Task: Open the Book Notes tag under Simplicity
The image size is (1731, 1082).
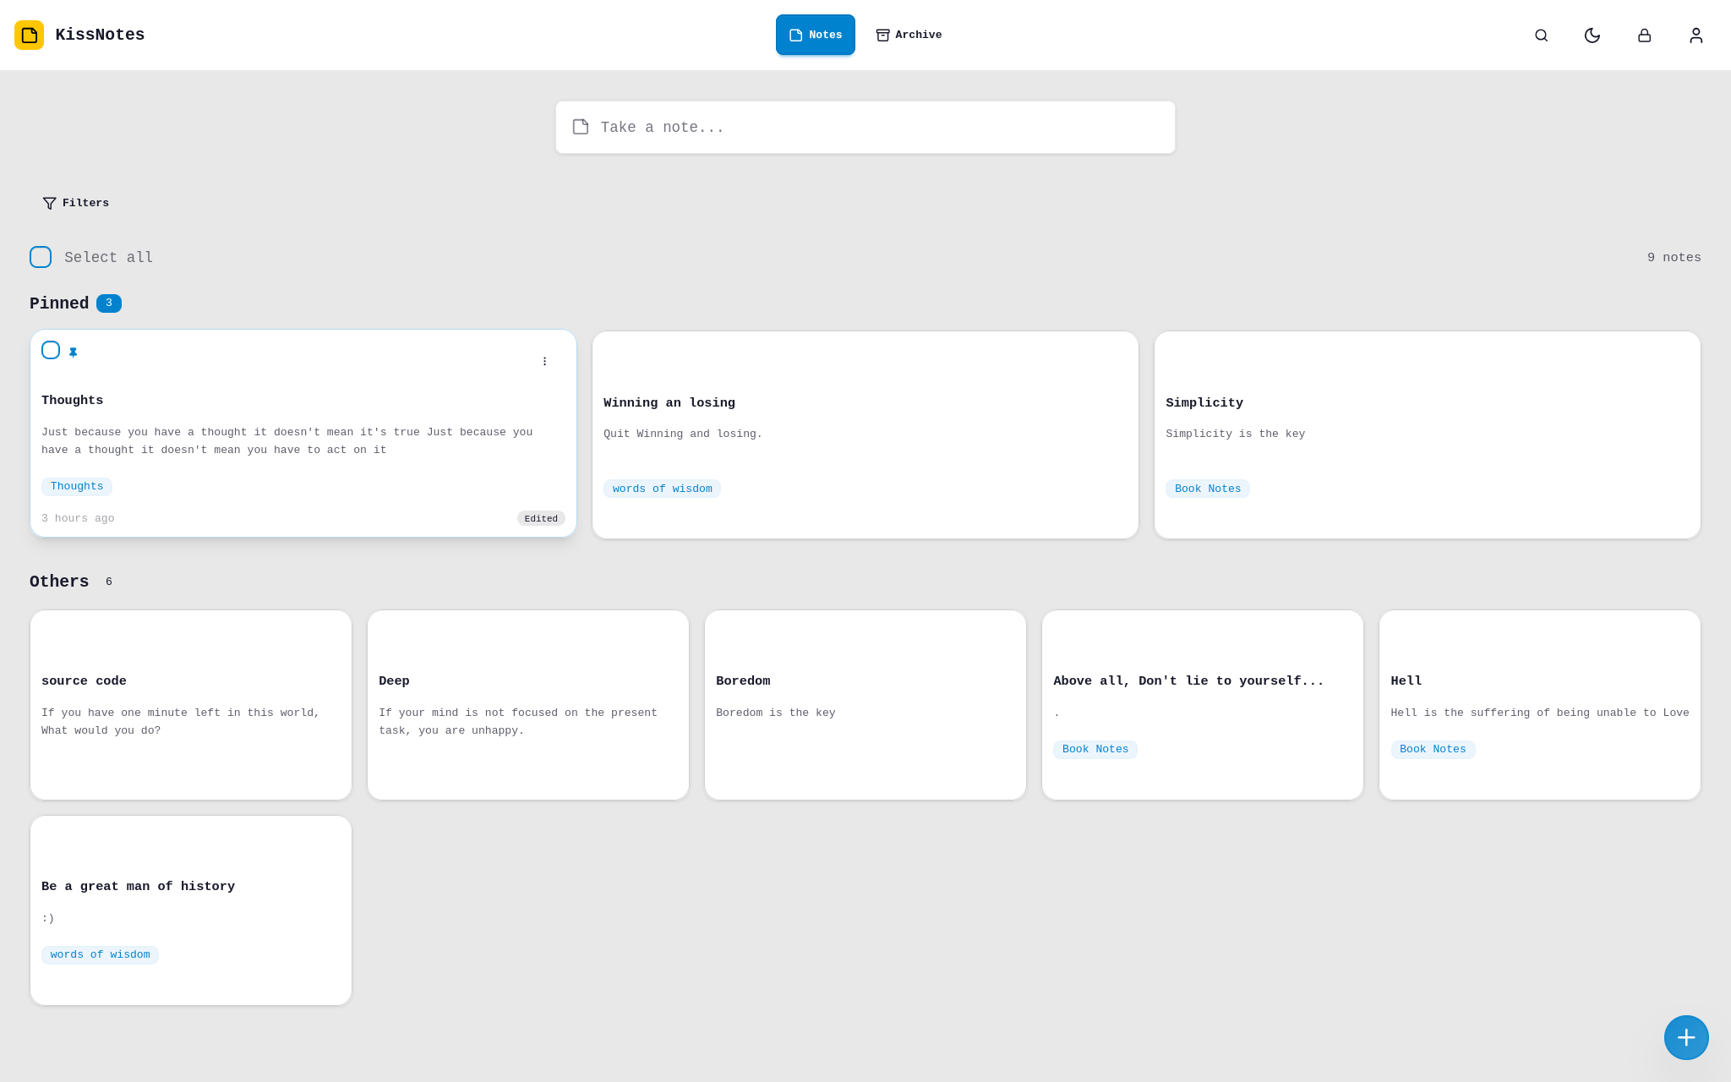Action: point(1207,489)
